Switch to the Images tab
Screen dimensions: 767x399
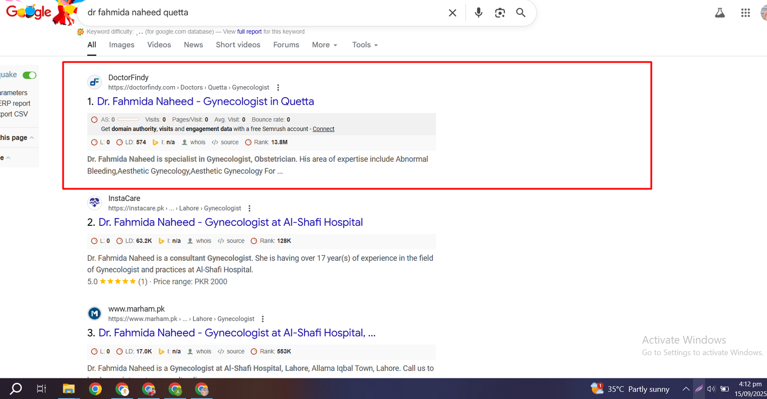[x=121, y=45]
